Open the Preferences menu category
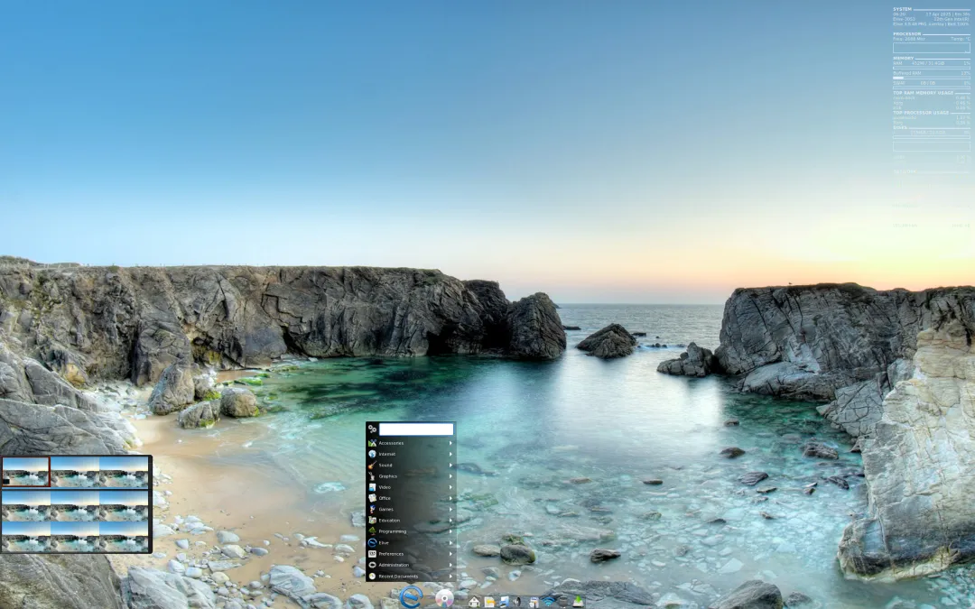This screenshot has width=975, height=609. (x=411, y=554)
